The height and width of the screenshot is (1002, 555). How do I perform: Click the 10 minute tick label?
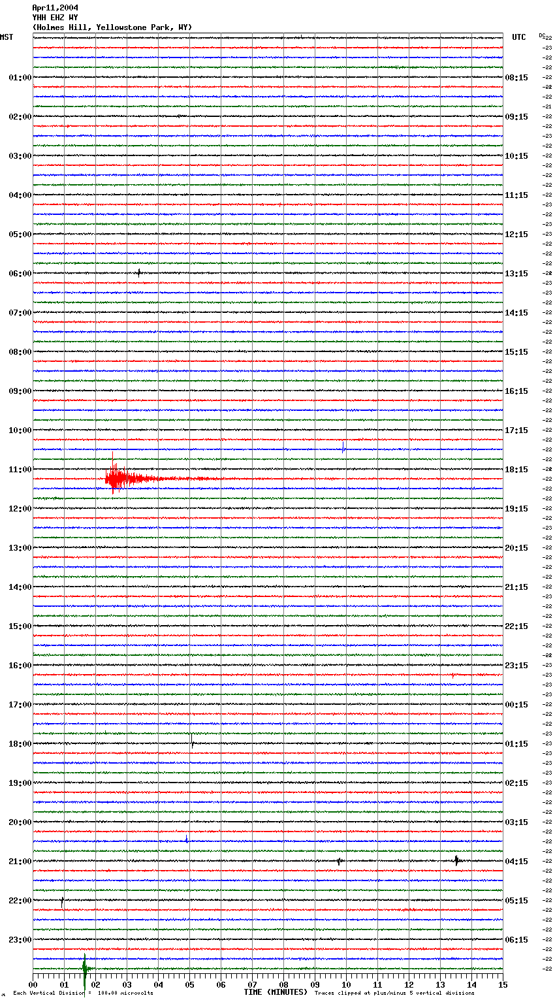click(x=346, y=984)
